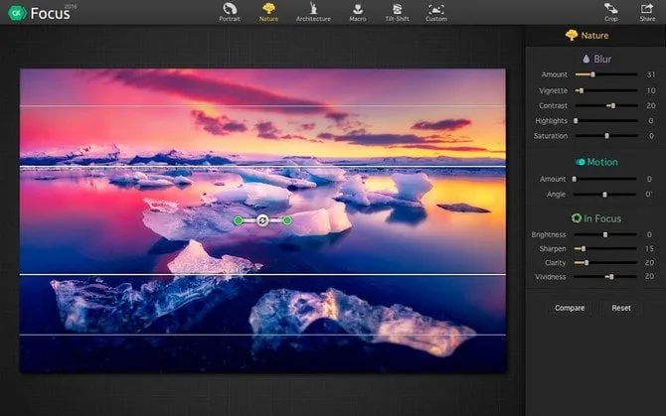Click the right green focus handle
Image resolution: width=666 pixels, height=416 pixels.
[x=287, y=220]
